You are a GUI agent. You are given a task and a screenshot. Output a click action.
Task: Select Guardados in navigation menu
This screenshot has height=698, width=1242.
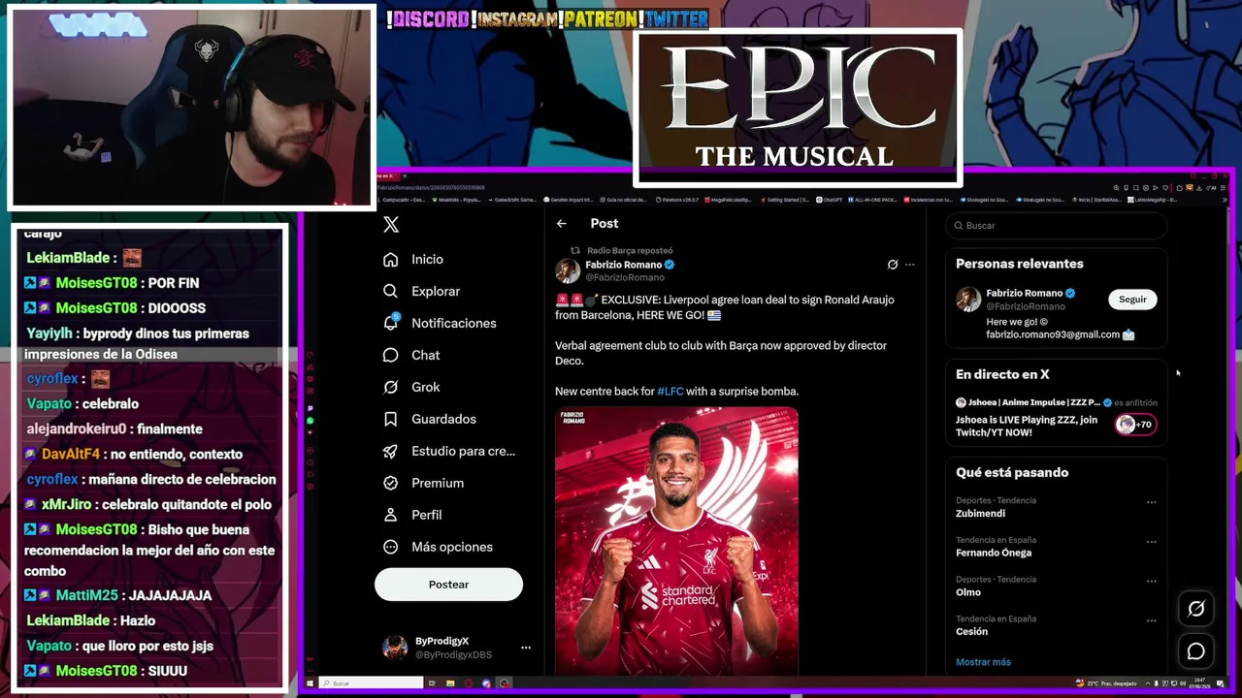pyautogui.click(x=443, y=420)
